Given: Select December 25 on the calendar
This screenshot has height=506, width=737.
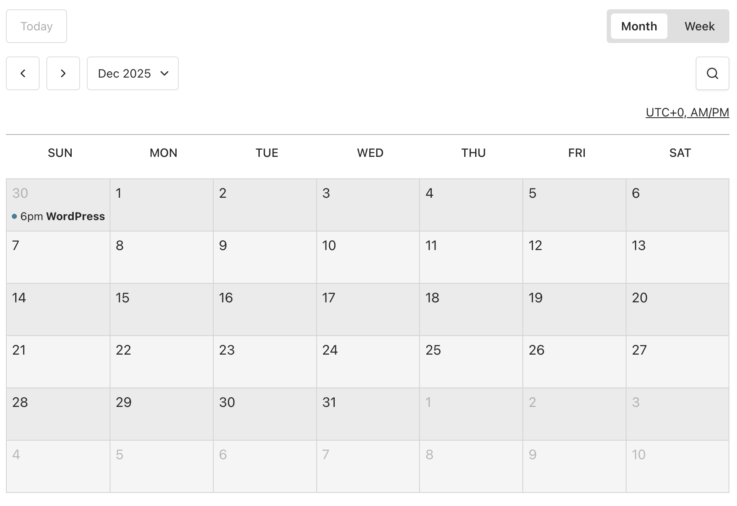Looking at the screenshot, I should pyautogui.click(x=471, y=361).
